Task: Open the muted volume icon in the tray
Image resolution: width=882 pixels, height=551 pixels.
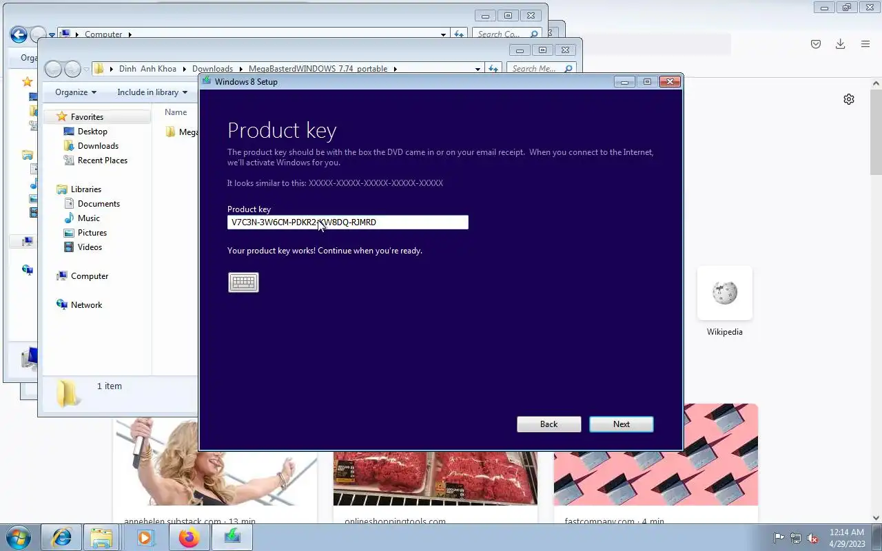Action: pos(813,538)
